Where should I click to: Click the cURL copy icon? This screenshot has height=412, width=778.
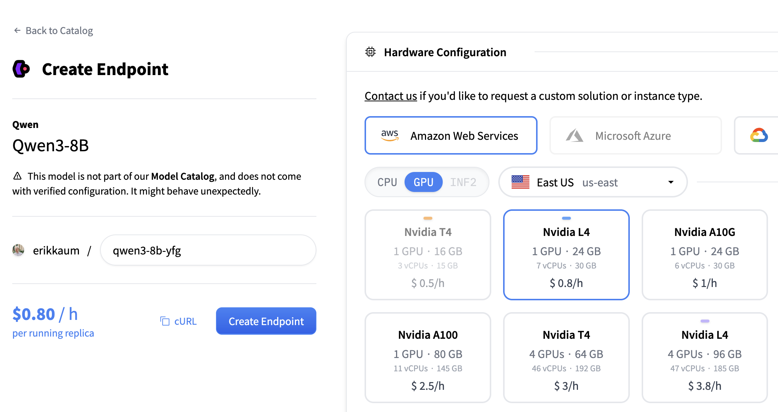point(164,321)
